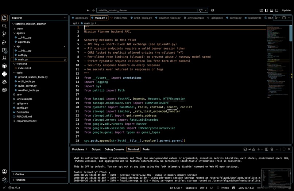Expand the Timeline section

pos(39,180)
